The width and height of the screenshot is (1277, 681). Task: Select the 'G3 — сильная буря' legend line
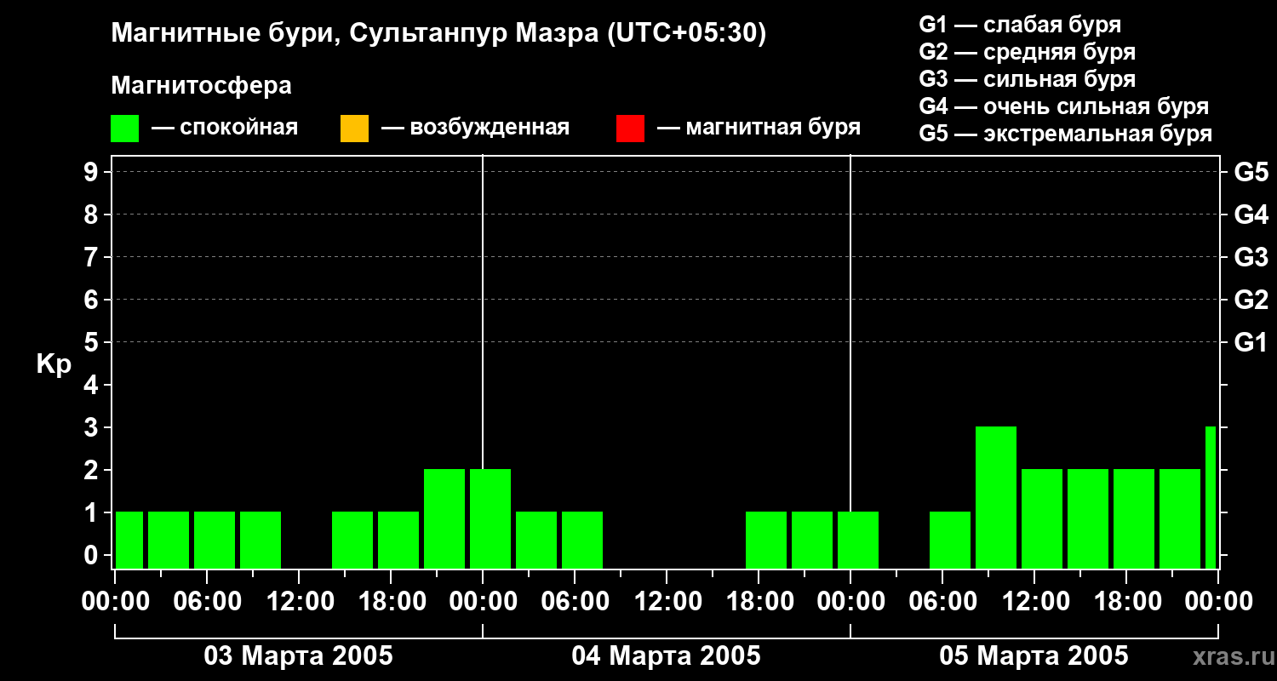click(1027, 79)
